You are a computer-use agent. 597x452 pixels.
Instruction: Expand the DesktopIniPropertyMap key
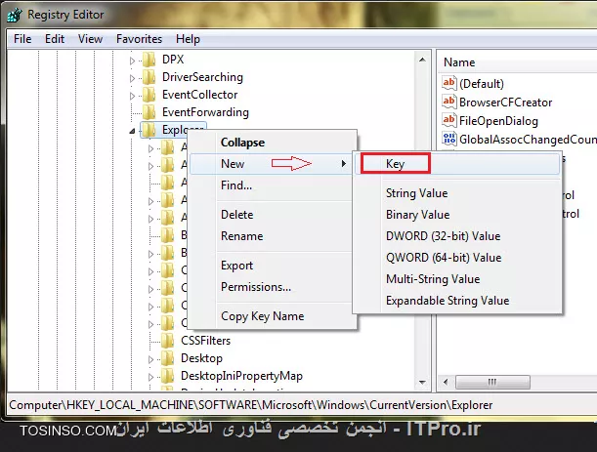pos(150,377)
